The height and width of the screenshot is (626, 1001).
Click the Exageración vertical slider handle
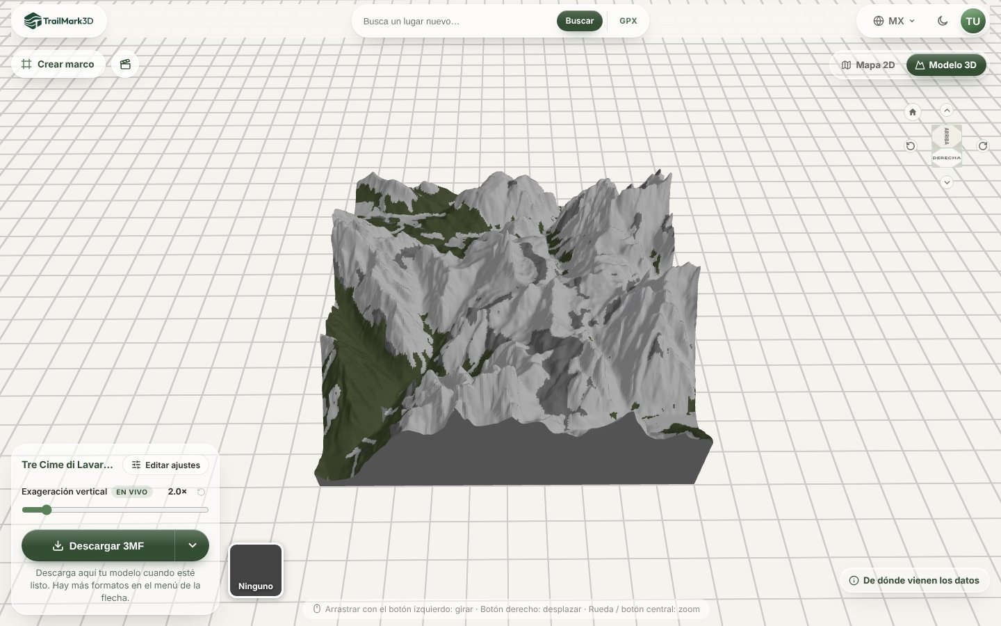[x=47, y=510]
